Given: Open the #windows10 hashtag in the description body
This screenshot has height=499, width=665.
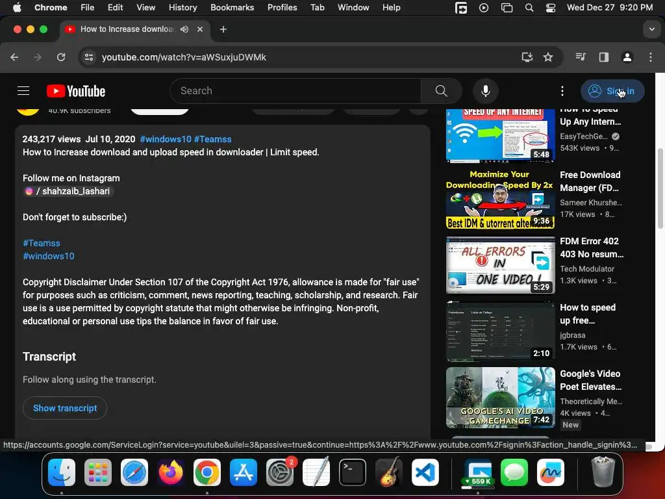Looking at the screenshot, I should click(48, 256).
